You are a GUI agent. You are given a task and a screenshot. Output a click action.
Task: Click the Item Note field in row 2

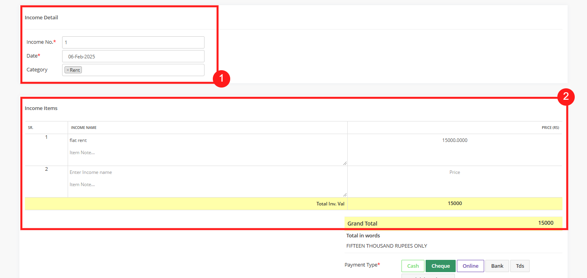[206, 185]
